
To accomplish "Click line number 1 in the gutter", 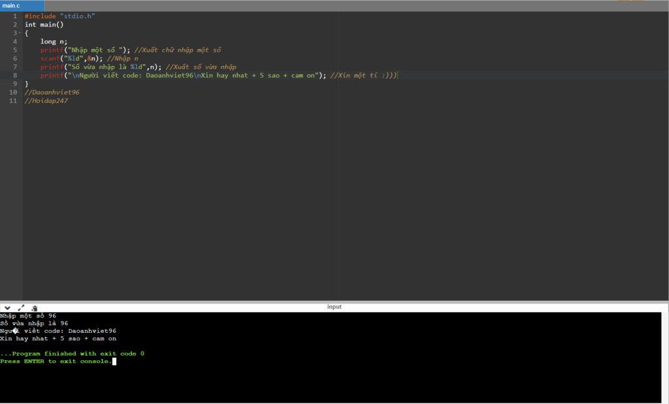I will point(14,16).
